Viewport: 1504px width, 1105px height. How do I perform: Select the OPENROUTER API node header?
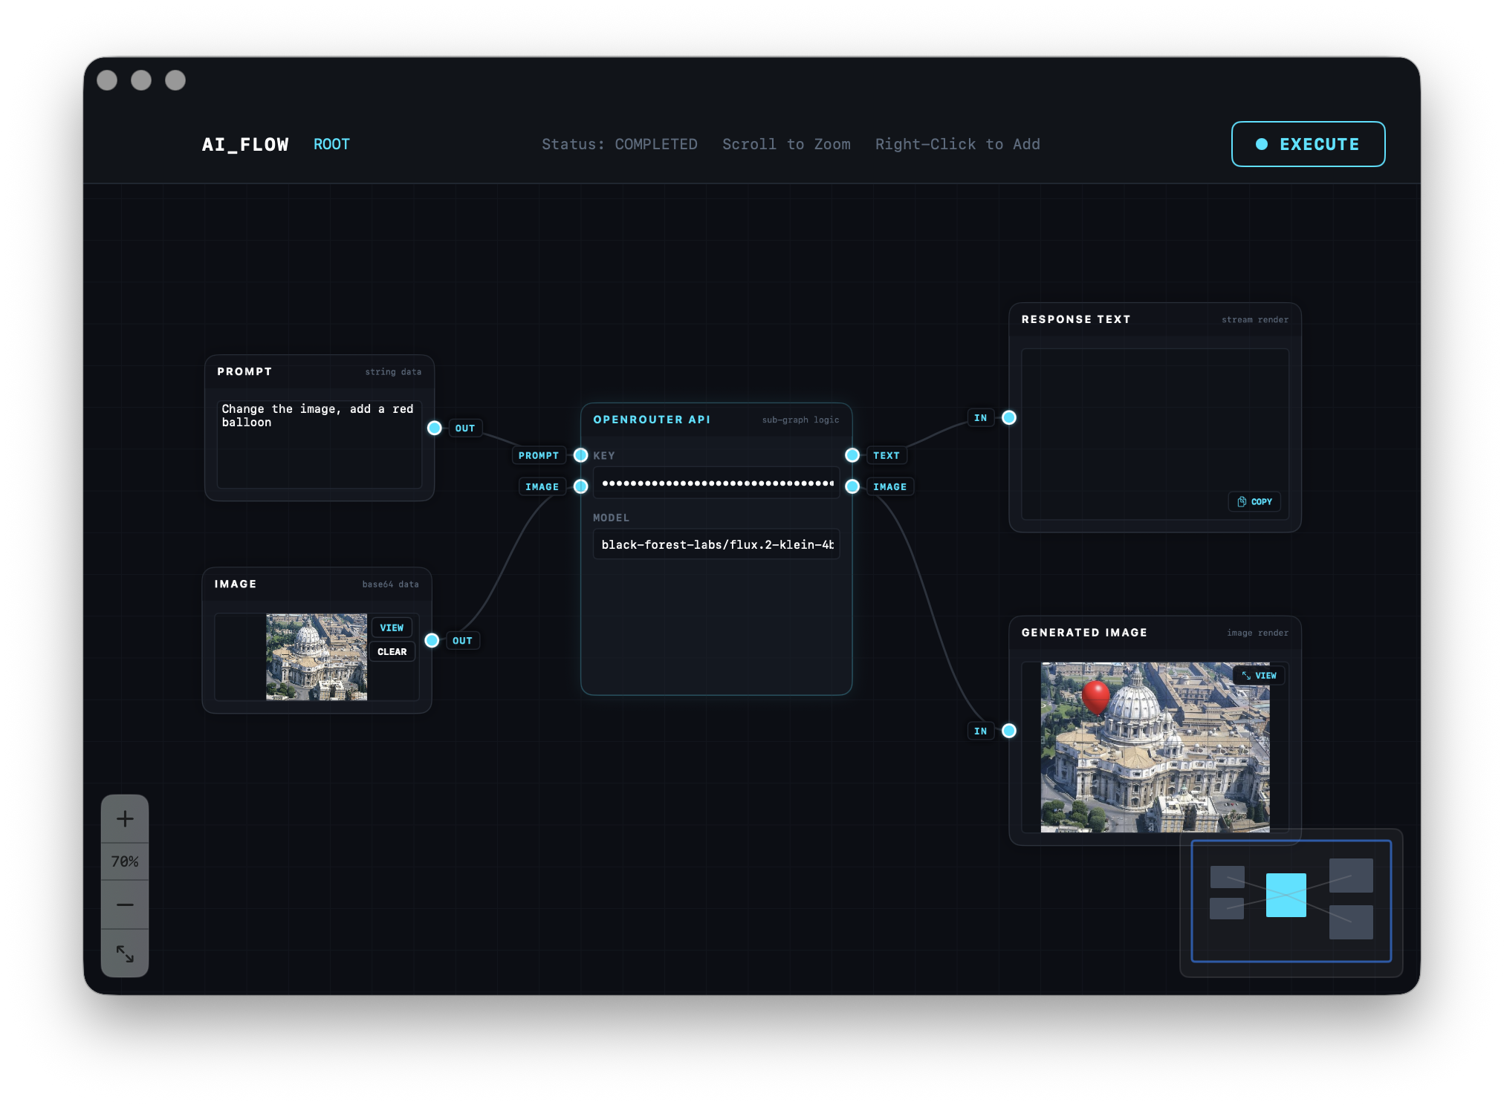point(716,420)
